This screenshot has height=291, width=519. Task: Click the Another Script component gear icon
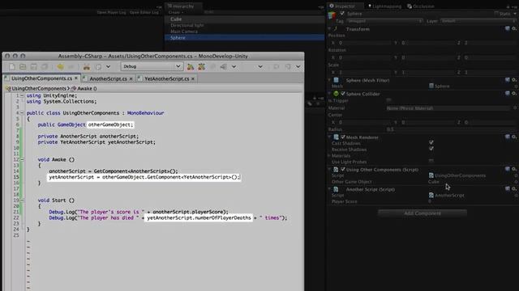pos(514,188)
